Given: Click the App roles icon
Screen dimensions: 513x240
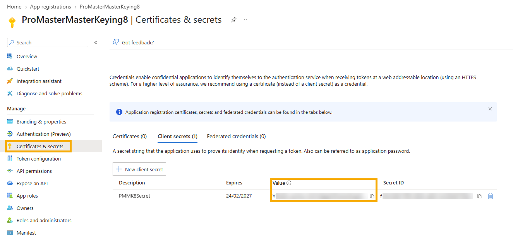Looking at the screenshot, I should [10, 196].
